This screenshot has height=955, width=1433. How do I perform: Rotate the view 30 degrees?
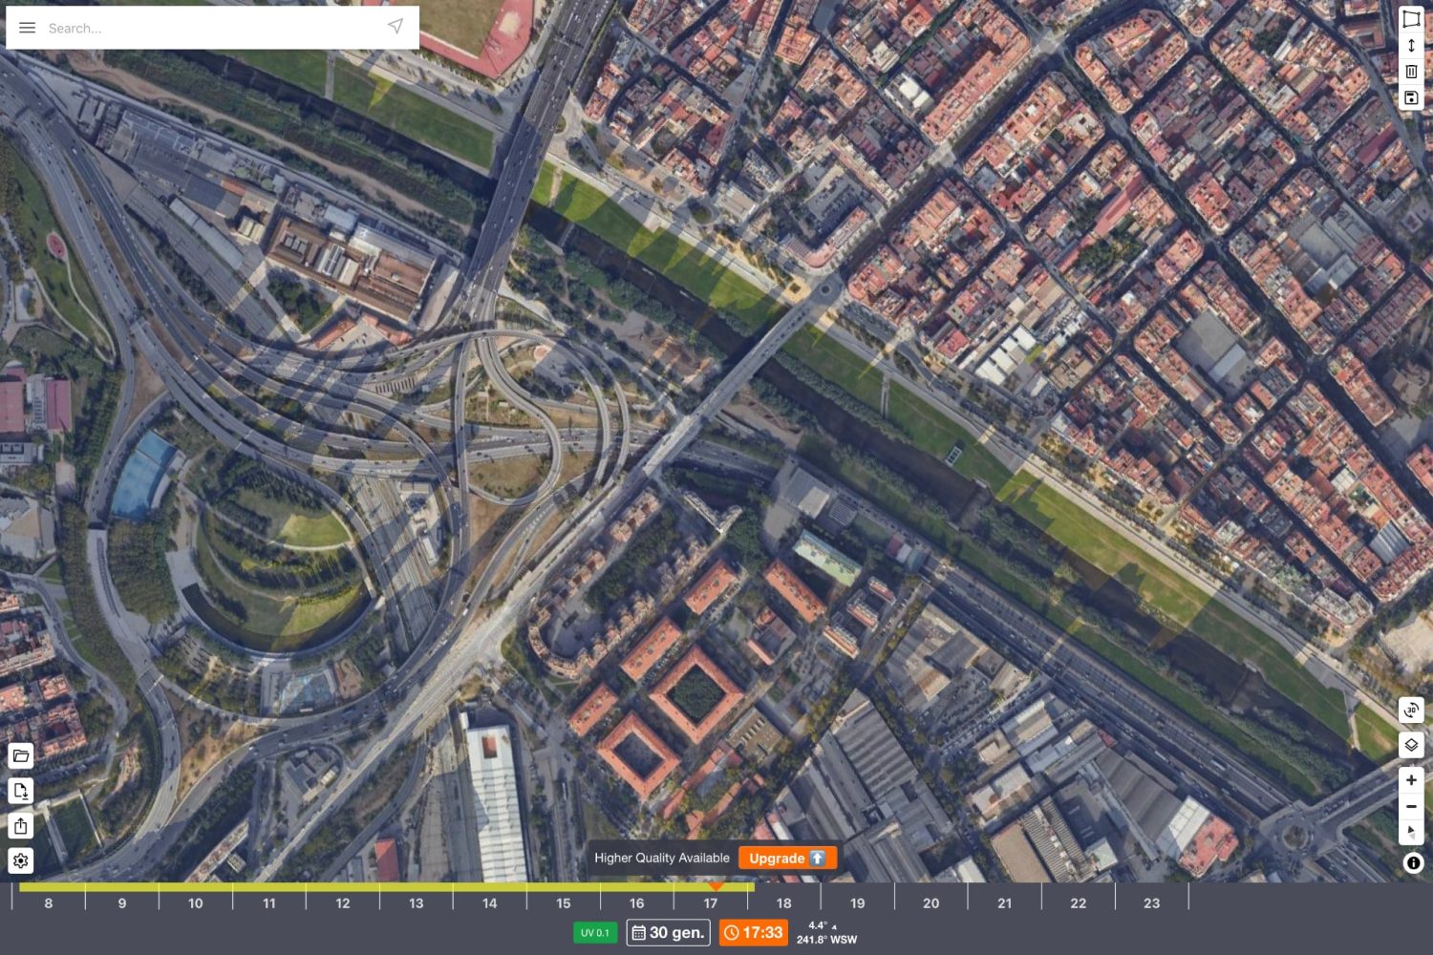point(1411,711)
